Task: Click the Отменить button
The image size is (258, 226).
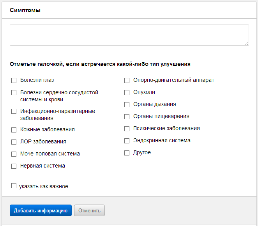Action: (89, 211)
